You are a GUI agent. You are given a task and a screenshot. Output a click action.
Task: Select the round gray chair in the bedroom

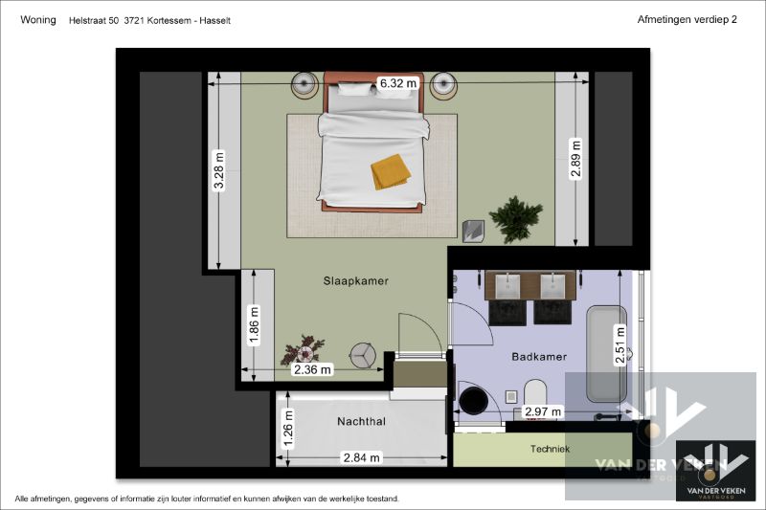click(363, 354)
